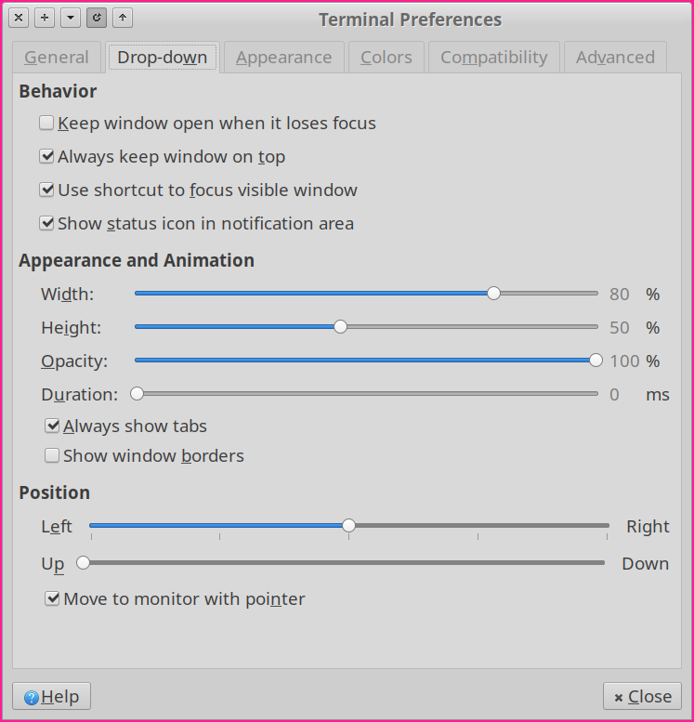Open the Appearance tab
The height and width of the screenshot is (722, 694).
tap(283, 57)
